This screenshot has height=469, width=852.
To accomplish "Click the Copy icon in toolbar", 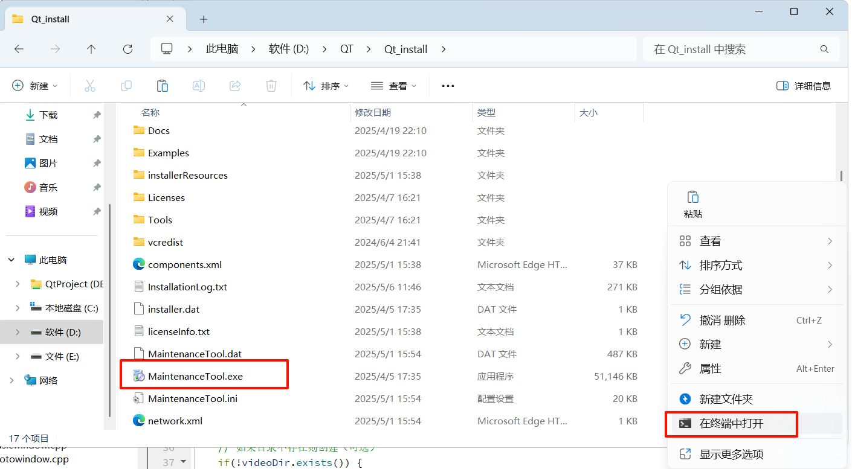I will click(126, 86).
